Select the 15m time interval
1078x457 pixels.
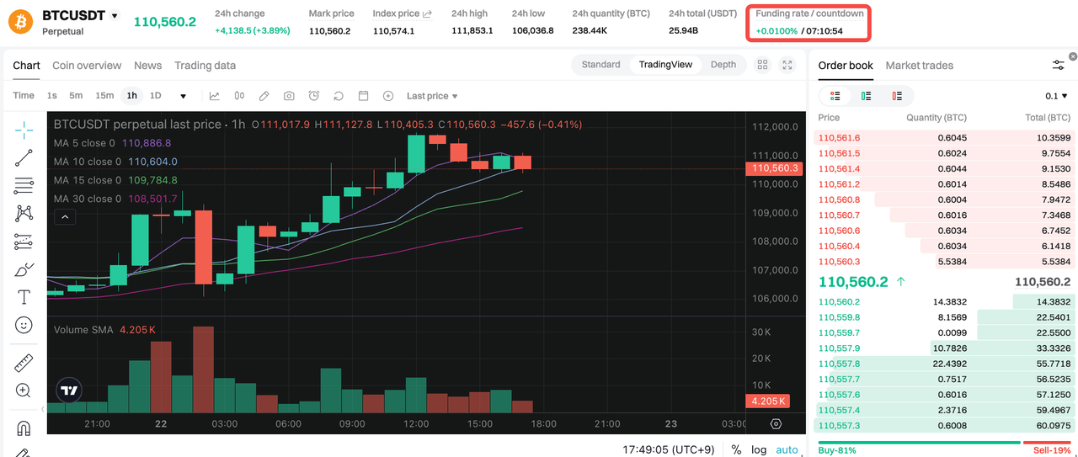[x=104, y=96]
